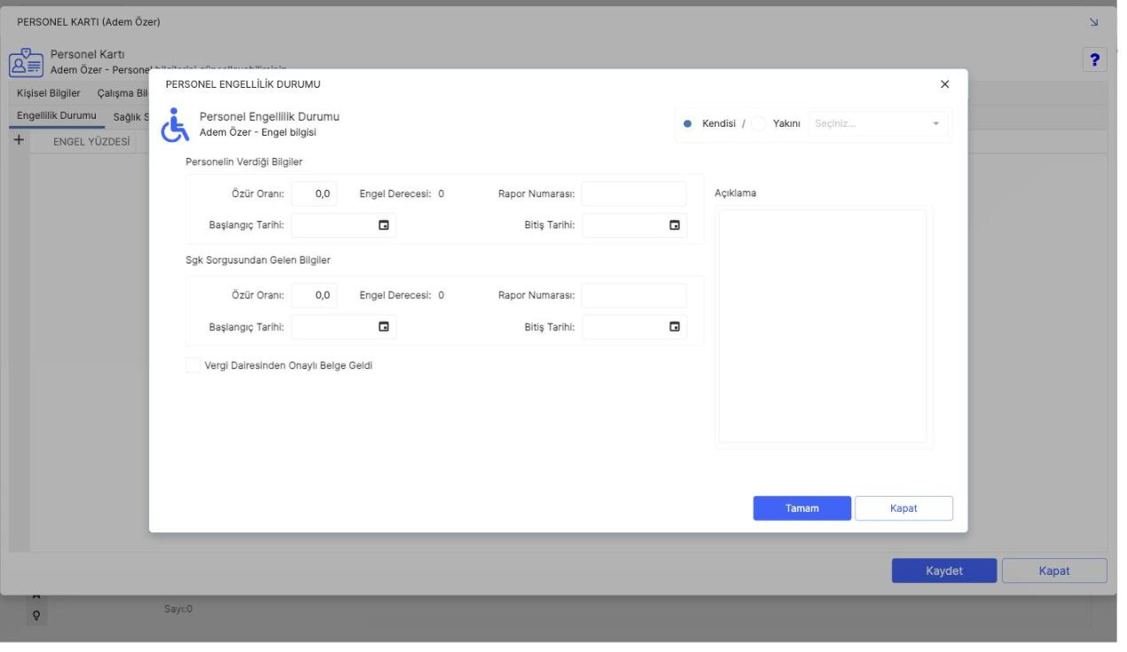
Task: Open calendar for Sgk Bitiş Tarihi
Action: click(x=675, y=326)
